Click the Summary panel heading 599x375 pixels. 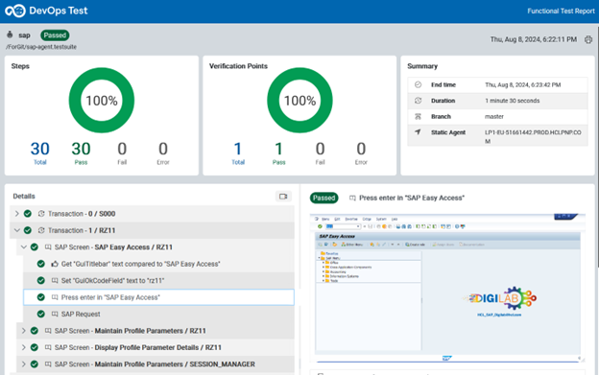pos(422,66)
